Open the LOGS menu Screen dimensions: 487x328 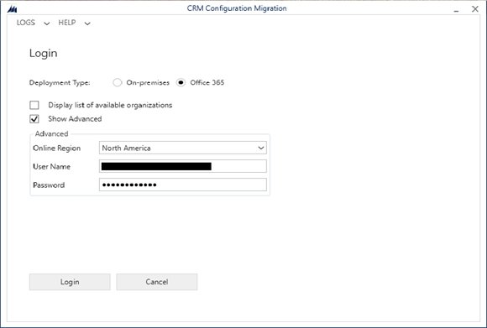click(26, 23)
